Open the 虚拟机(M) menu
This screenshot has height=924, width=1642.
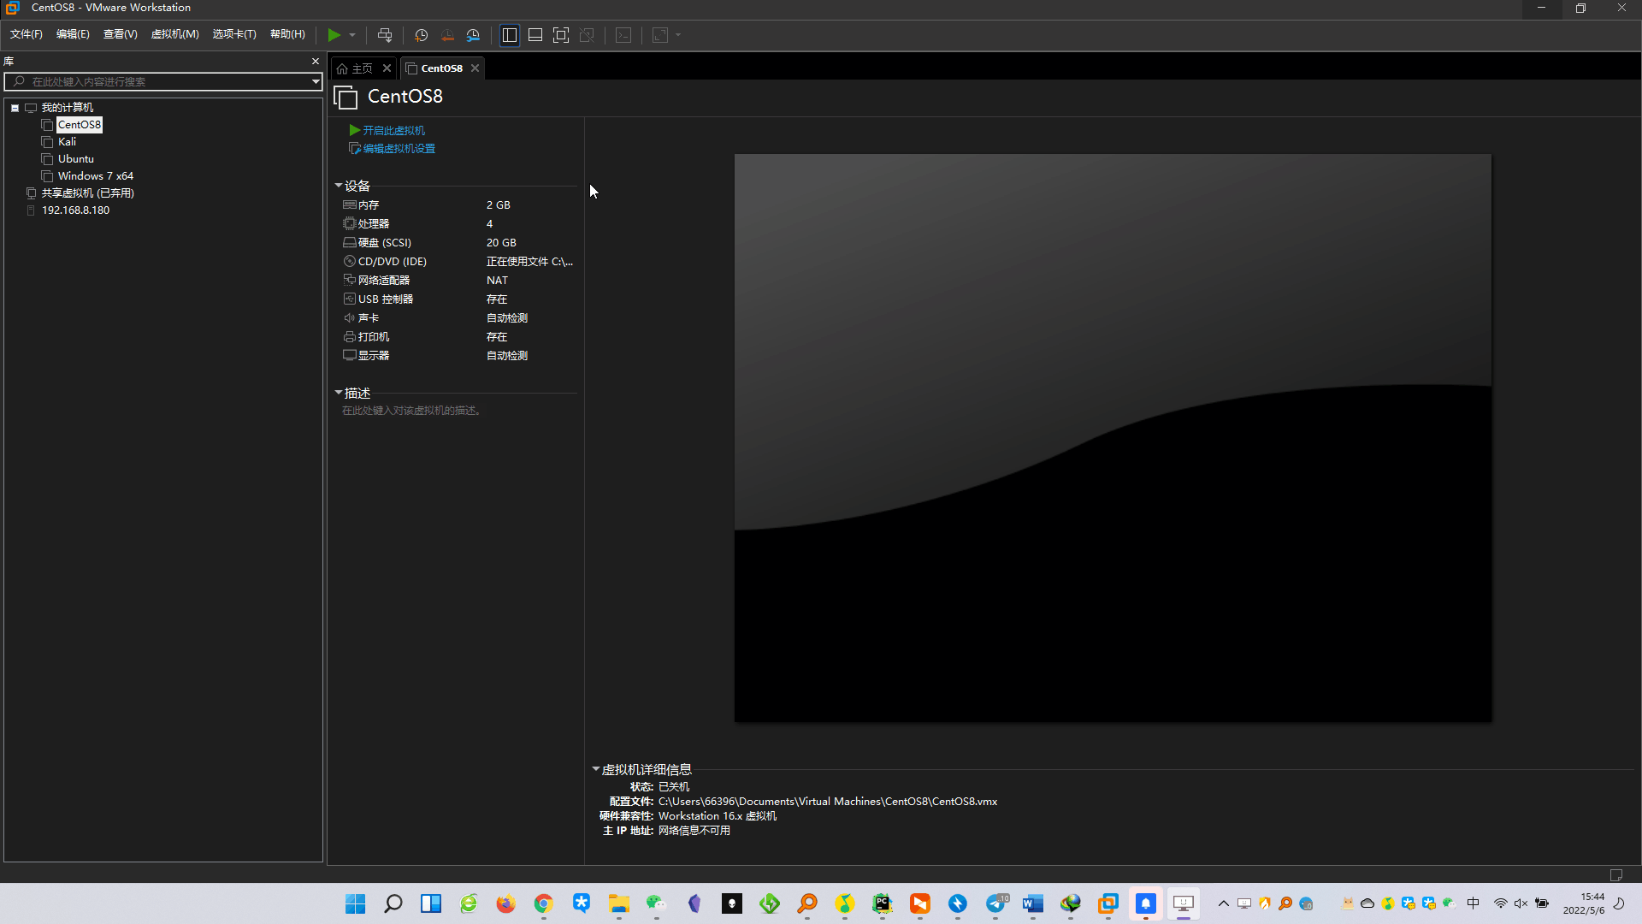click(174, 34)
